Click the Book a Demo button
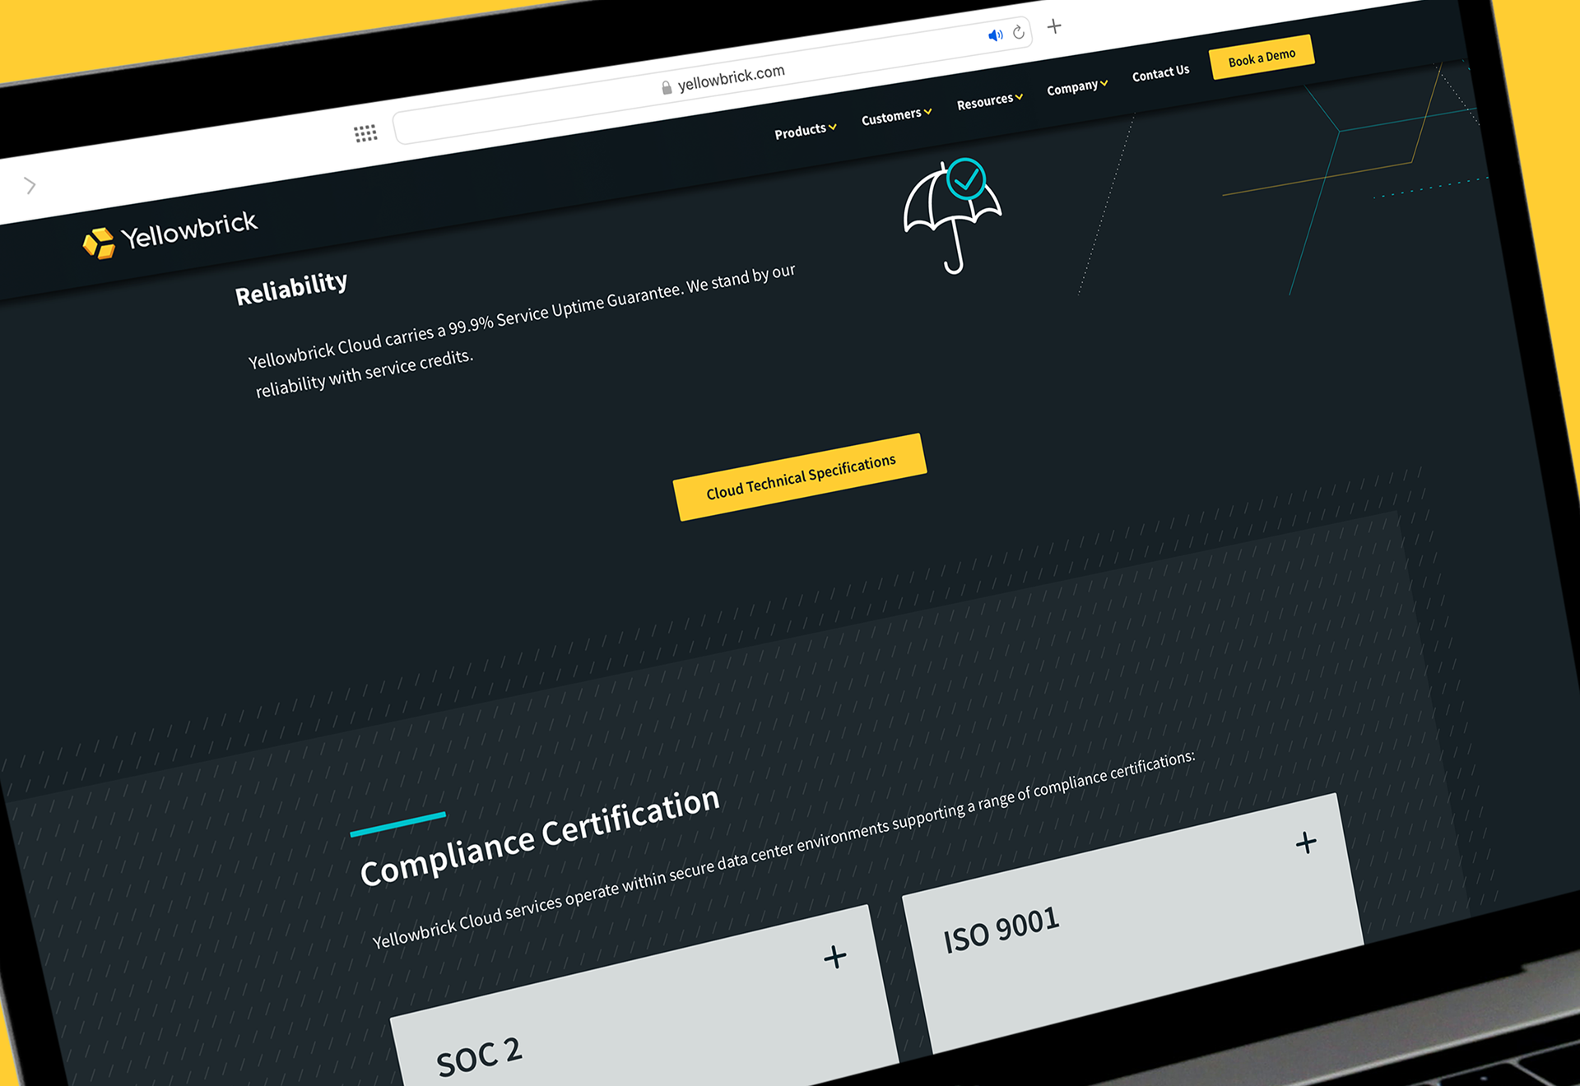The height and width of the screenshot is (1086, 1580). pos(1262,58)
